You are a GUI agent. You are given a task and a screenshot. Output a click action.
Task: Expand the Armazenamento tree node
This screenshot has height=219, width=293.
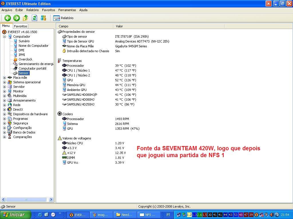(x=5, y=100)
